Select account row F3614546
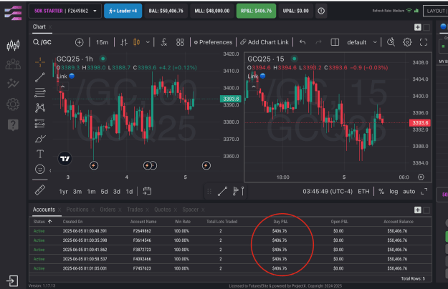The image size is (448, 289). 230,240
